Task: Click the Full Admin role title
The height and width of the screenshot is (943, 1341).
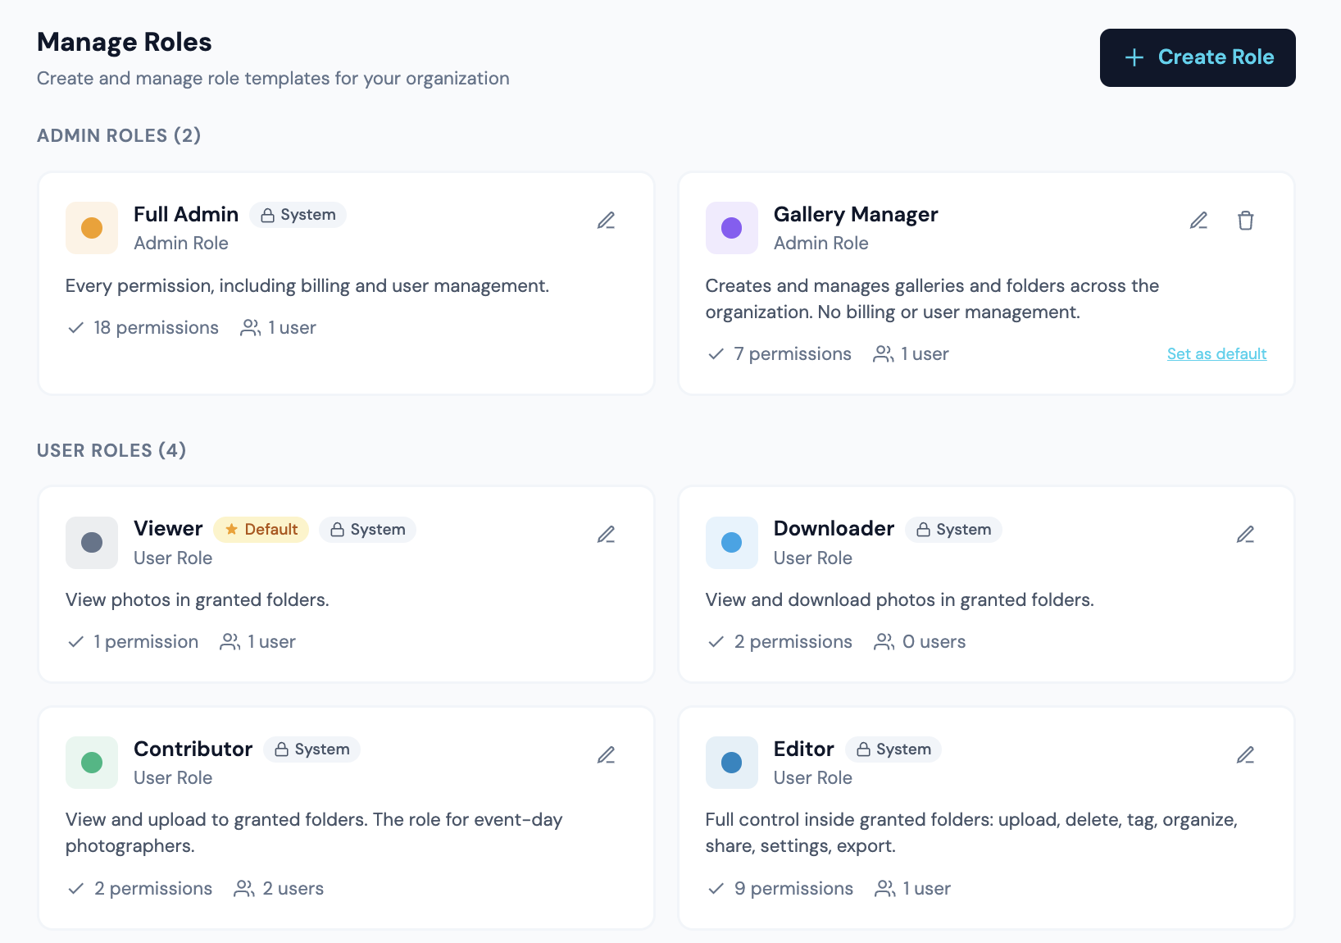Action: click(186, 214)
